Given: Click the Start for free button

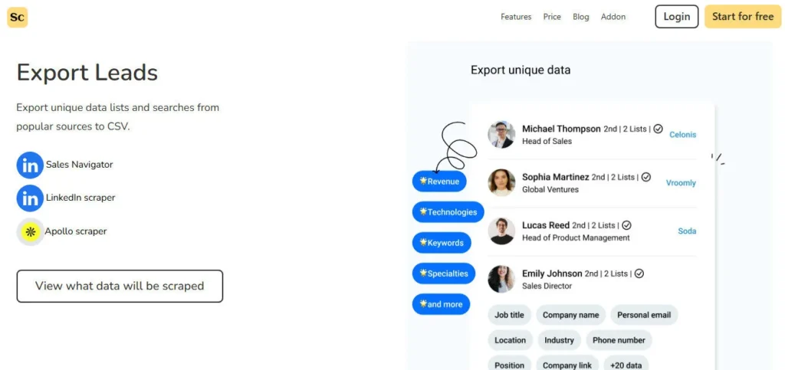Looking at the screenshot, I should [742, 17].
